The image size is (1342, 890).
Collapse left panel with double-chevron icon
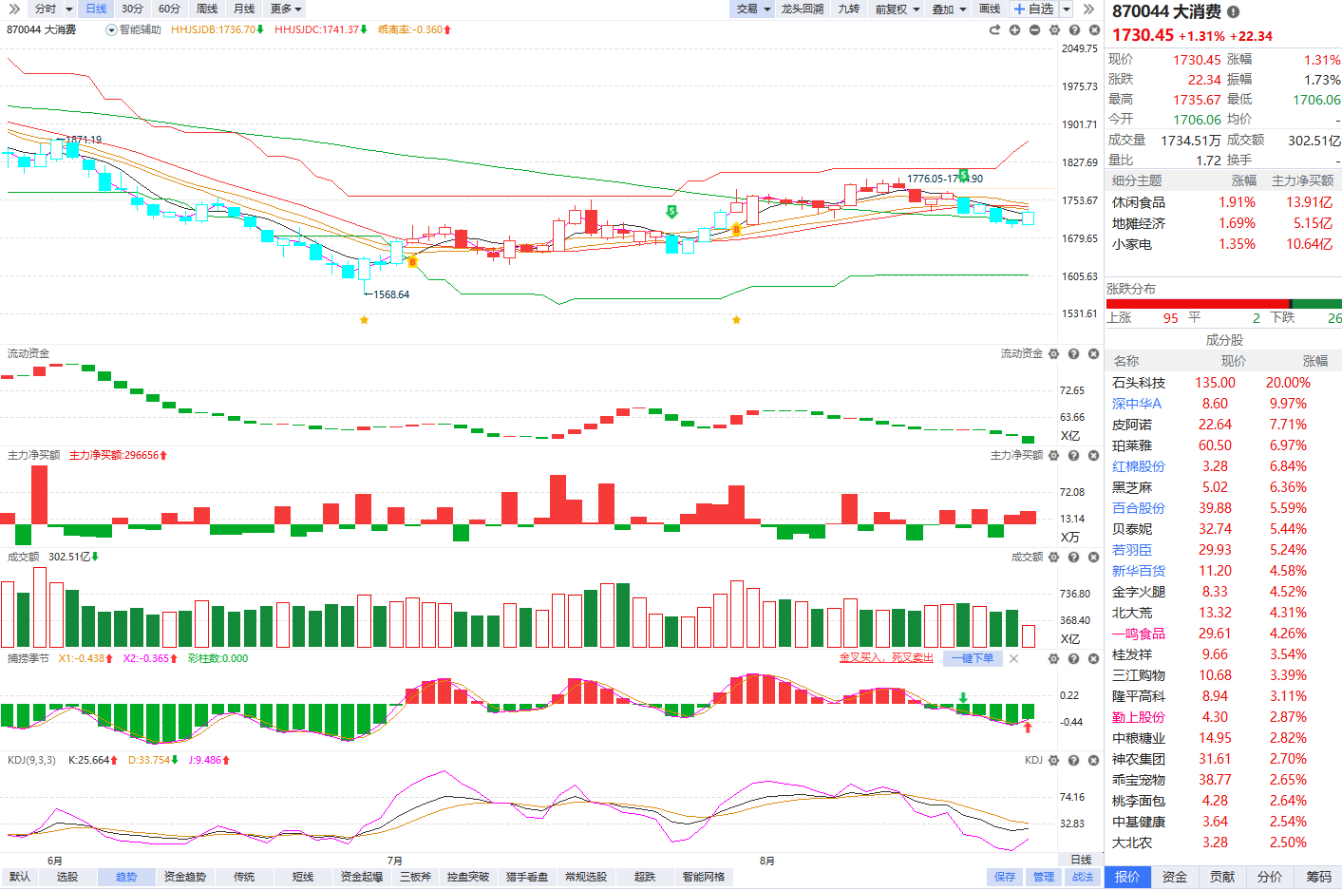pos(14,9)
